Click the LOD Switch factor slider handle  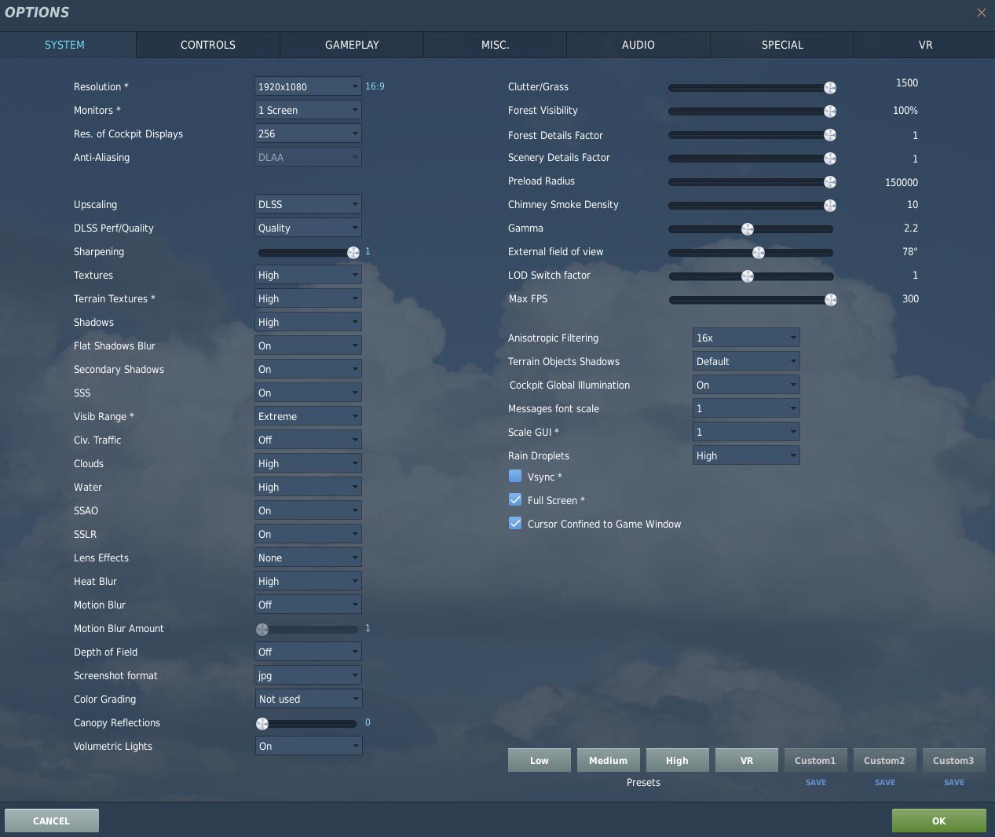pyautogui.click(x=748, y=276)
